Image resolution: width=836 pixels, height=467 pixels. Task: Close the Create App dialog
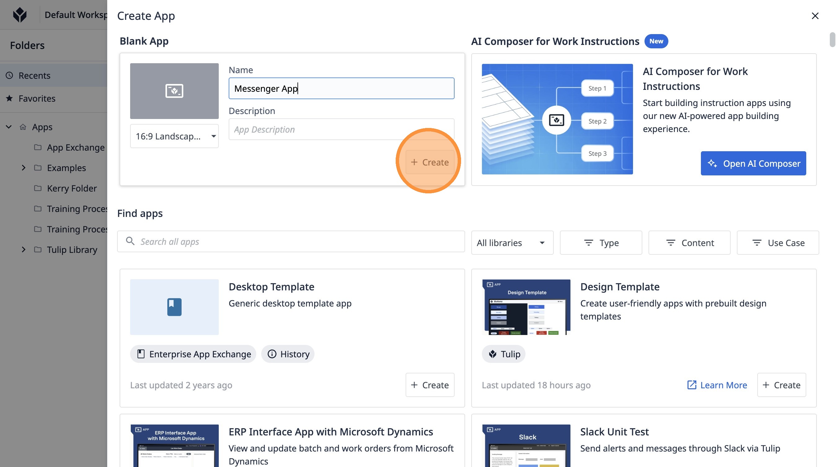[x=815, y=15]
